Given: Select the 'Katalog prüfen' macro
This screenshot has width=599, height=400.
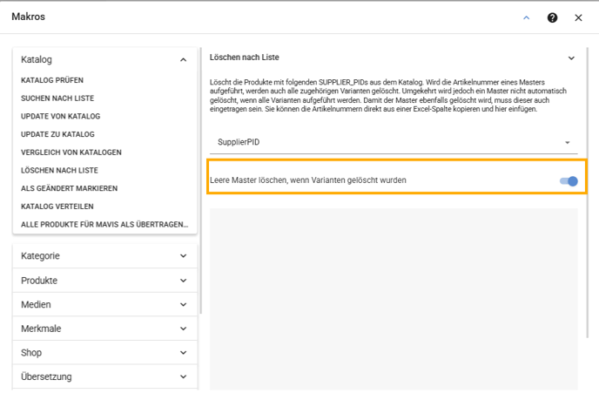Looking at the screenshot, I should pyautogui.click(x=52, y=80).
